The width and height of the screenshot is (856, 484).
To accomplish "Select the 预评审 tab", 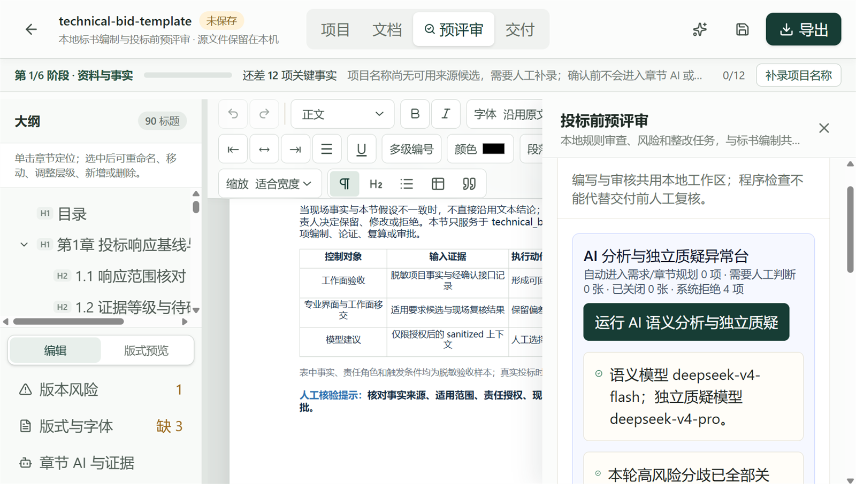I will click(x=454, y=29).
